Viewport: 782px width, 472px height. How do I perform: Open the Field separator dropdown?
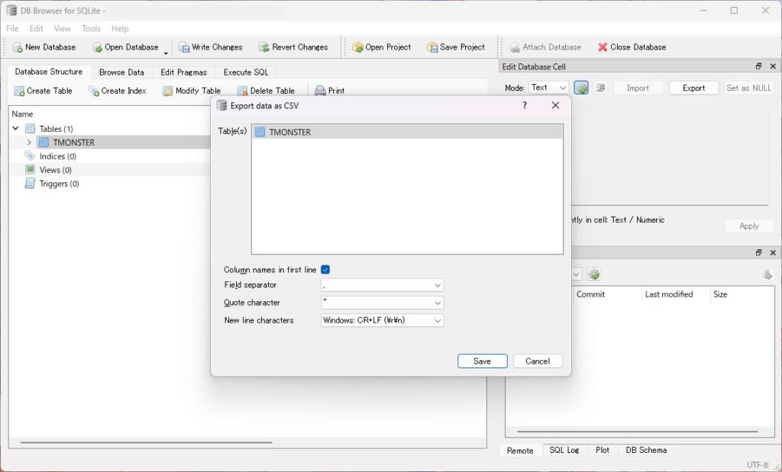pyautogui.click(x=382, y=285)
